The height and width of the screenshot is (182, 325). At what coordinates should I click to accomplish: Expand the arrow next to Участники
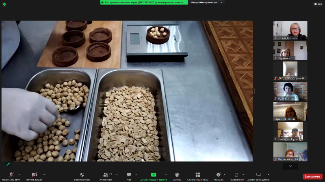coord(117,175)
